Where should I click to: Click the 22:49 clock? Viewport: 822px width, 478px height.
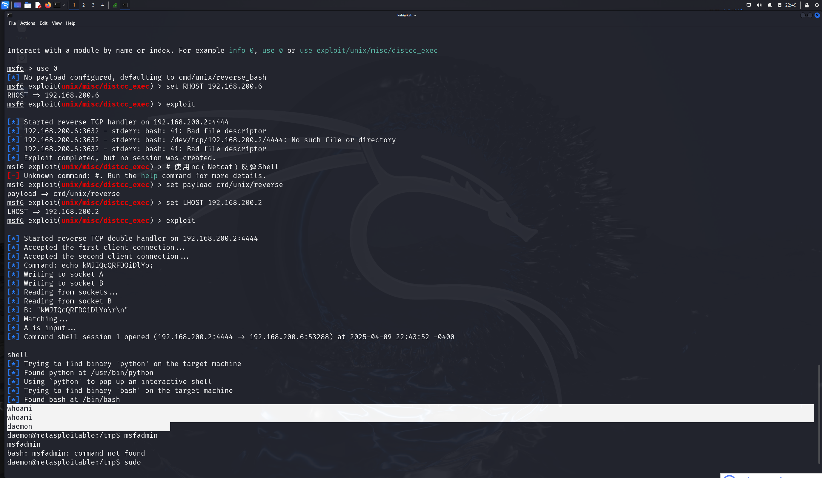click(x=791, y=5)
